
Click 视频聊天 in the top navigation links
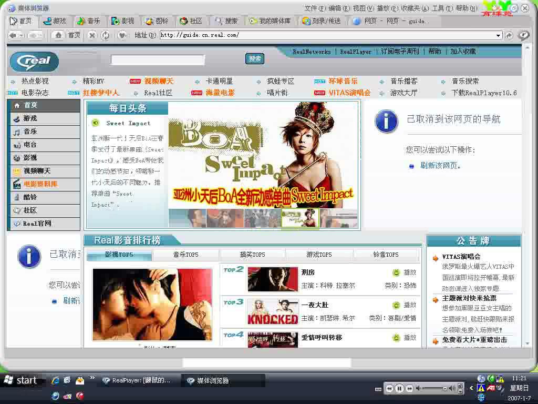point(159,82)
